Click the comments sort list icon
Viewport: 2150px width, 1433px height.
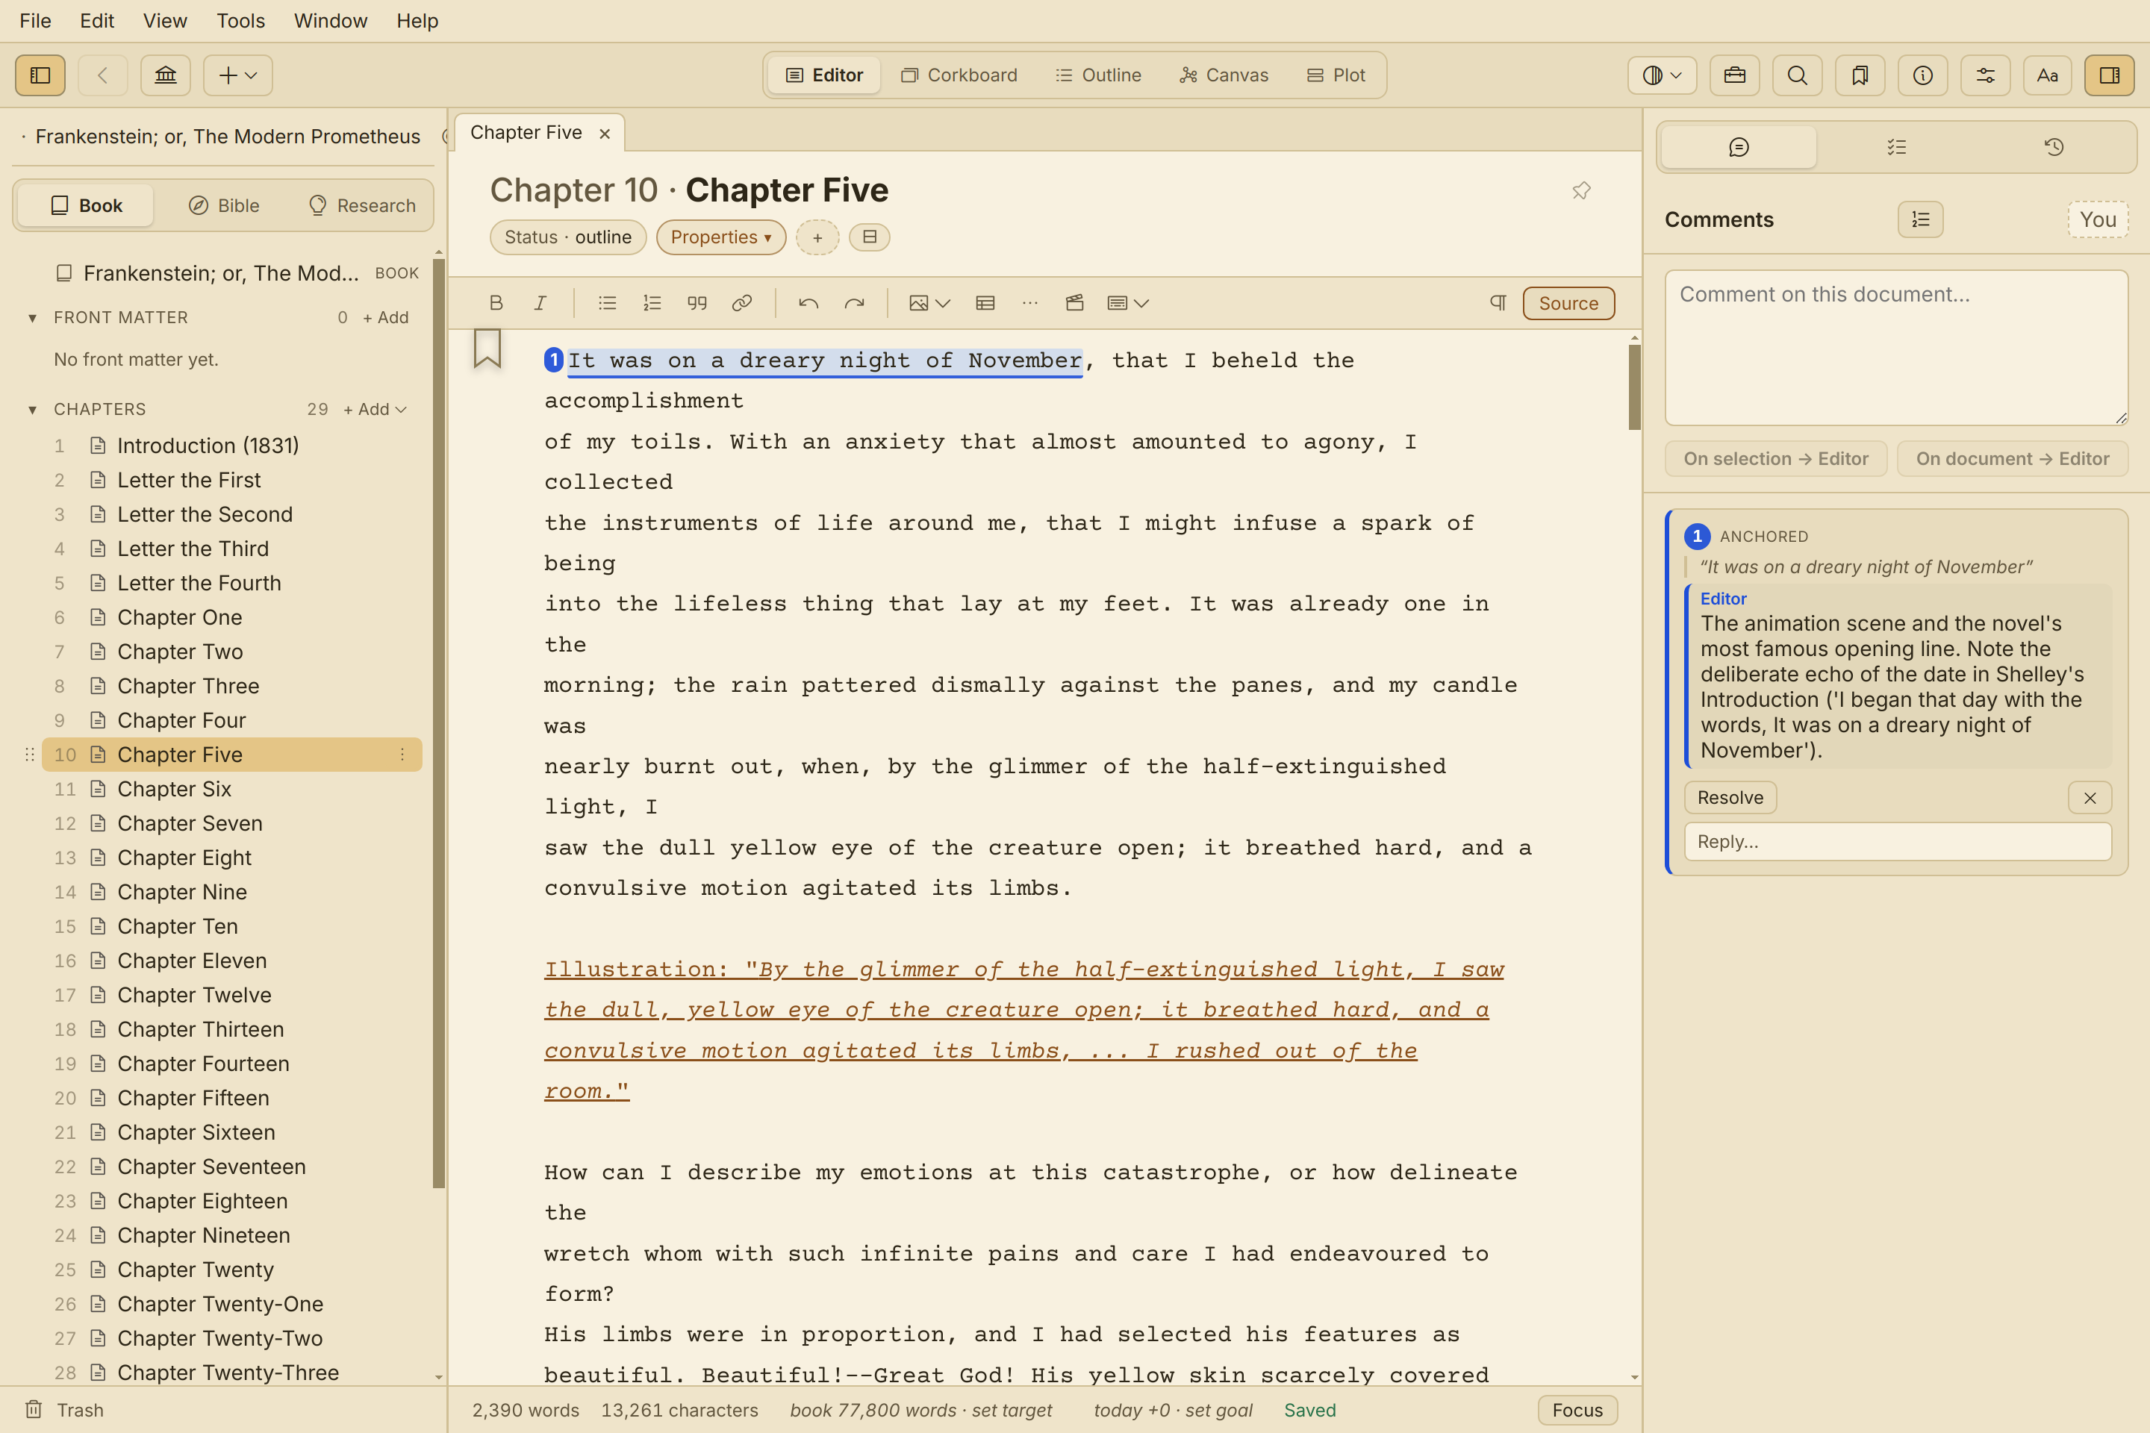tap(1921, 219)
